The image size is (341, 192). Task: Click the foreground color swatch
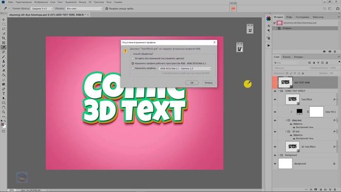tap(2, 125)
